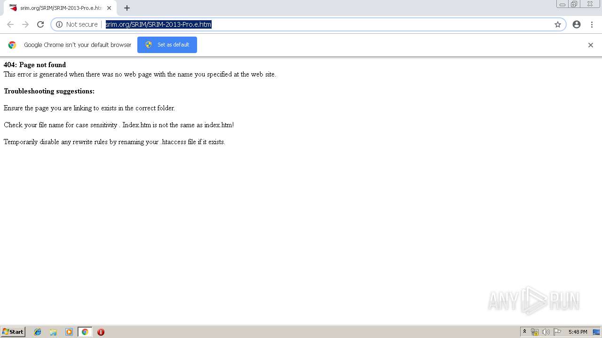Open the Chrome profile avatar menu
The height and width of the screenshot is (338, 602).
point(577,24)
